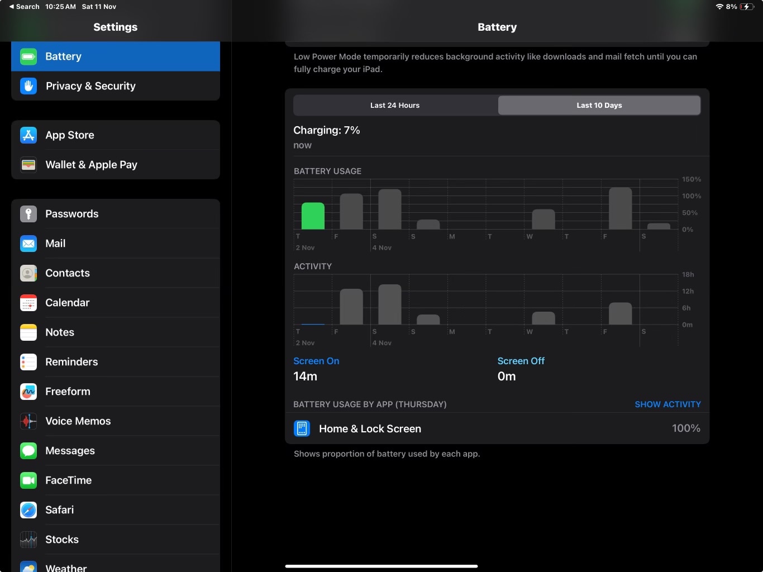Tap the Voice Memos waveform icon
Screen dimensions: 763x572
click(x=28, y=421)
